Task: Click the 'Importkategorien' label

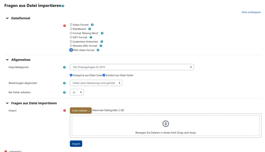Action: [19, 67]
